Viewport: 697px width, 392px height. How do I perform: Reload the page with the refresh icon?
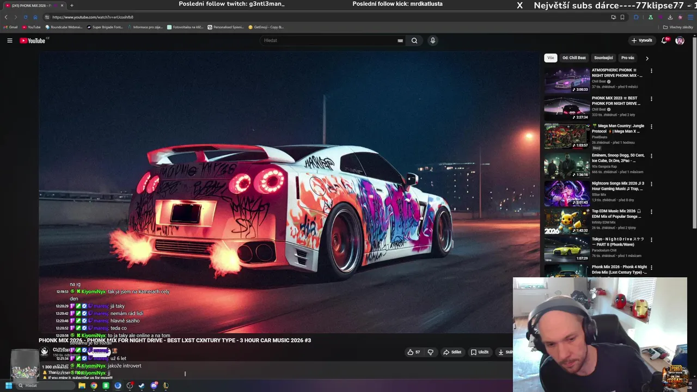click(x=25, y=17)
